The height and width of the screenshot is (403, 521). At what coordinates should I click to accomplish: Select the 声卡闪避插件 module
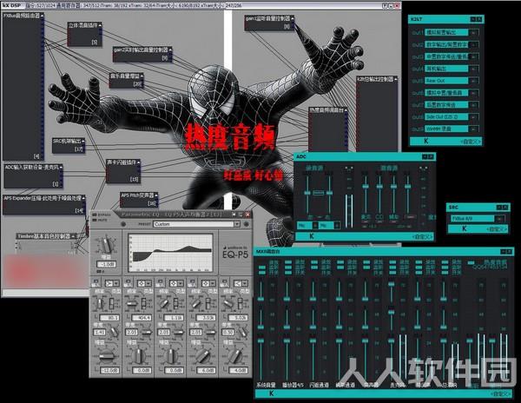coord(123,171)
